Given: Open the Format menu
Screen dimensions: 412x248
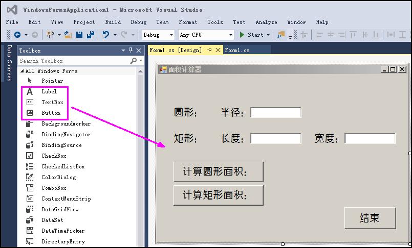Looking at the screenshot, I should point(188,22).
